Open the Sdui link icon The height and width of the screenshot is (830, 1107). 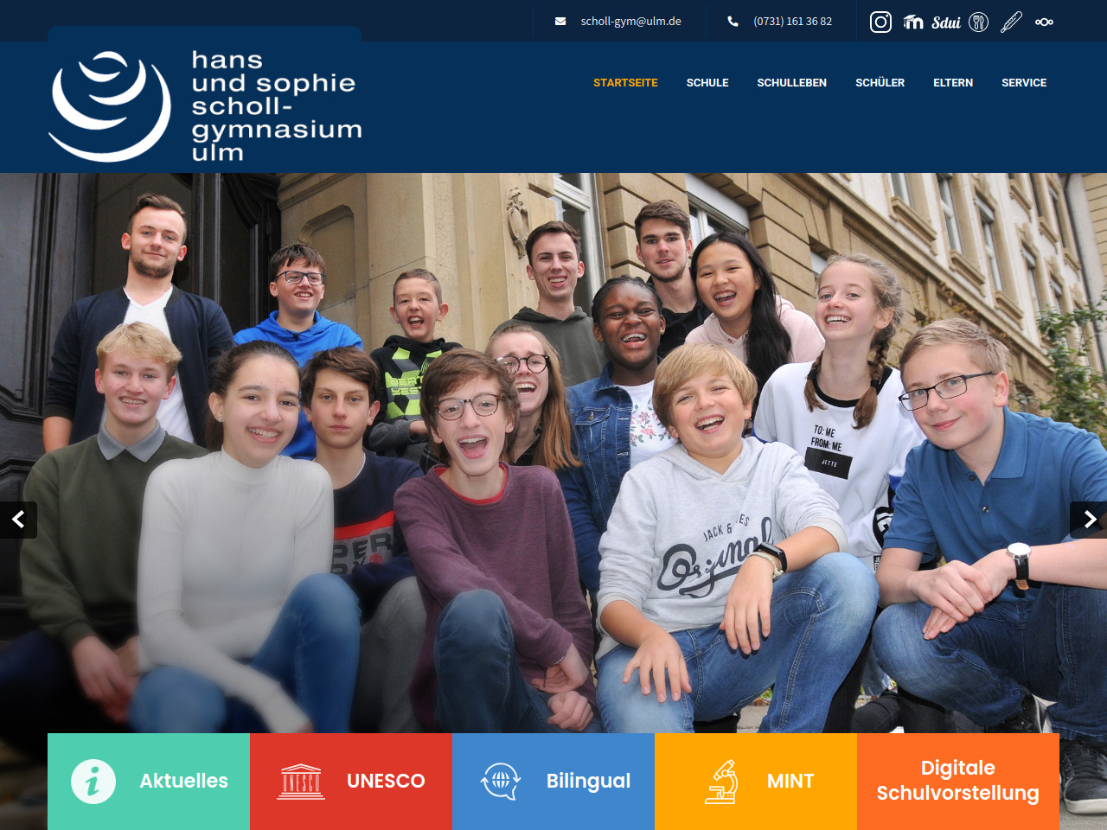click(x=946, y=22)
